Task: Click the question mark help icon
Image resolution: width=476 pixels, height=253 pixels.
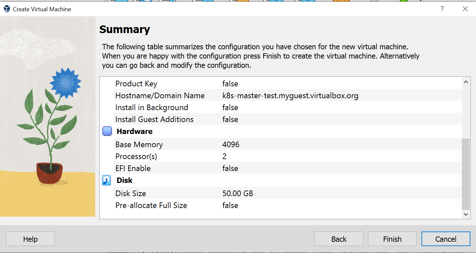Action: (x=442, y=9)
